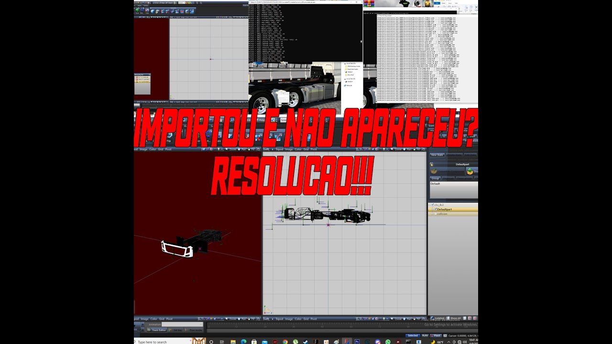Click the New State button
The width and height of the screenshot is (612, 344).
(437, 155)
